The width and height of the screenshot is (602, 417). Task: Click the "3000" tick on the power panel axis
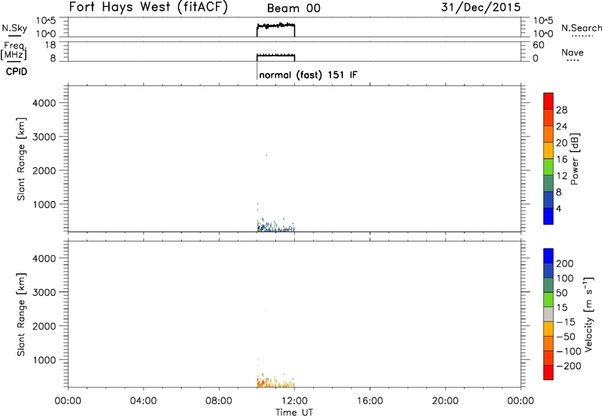point(44,137)
